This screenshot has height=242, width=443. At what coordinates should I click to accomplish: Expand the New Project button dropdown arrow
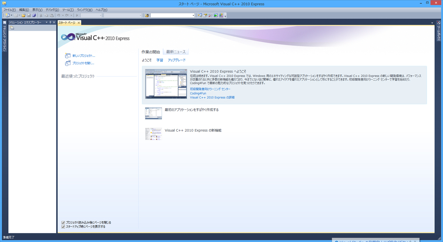(11, 16)
